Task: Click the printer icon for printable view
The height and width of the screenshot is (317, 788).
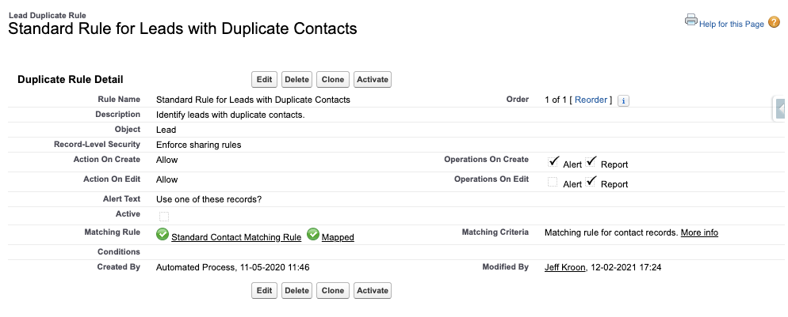Action: point(690,21)
